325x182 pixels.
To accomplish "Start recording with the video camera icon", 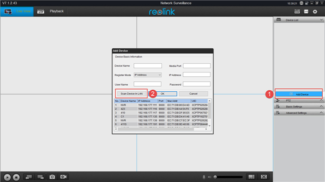I will 63,177.
